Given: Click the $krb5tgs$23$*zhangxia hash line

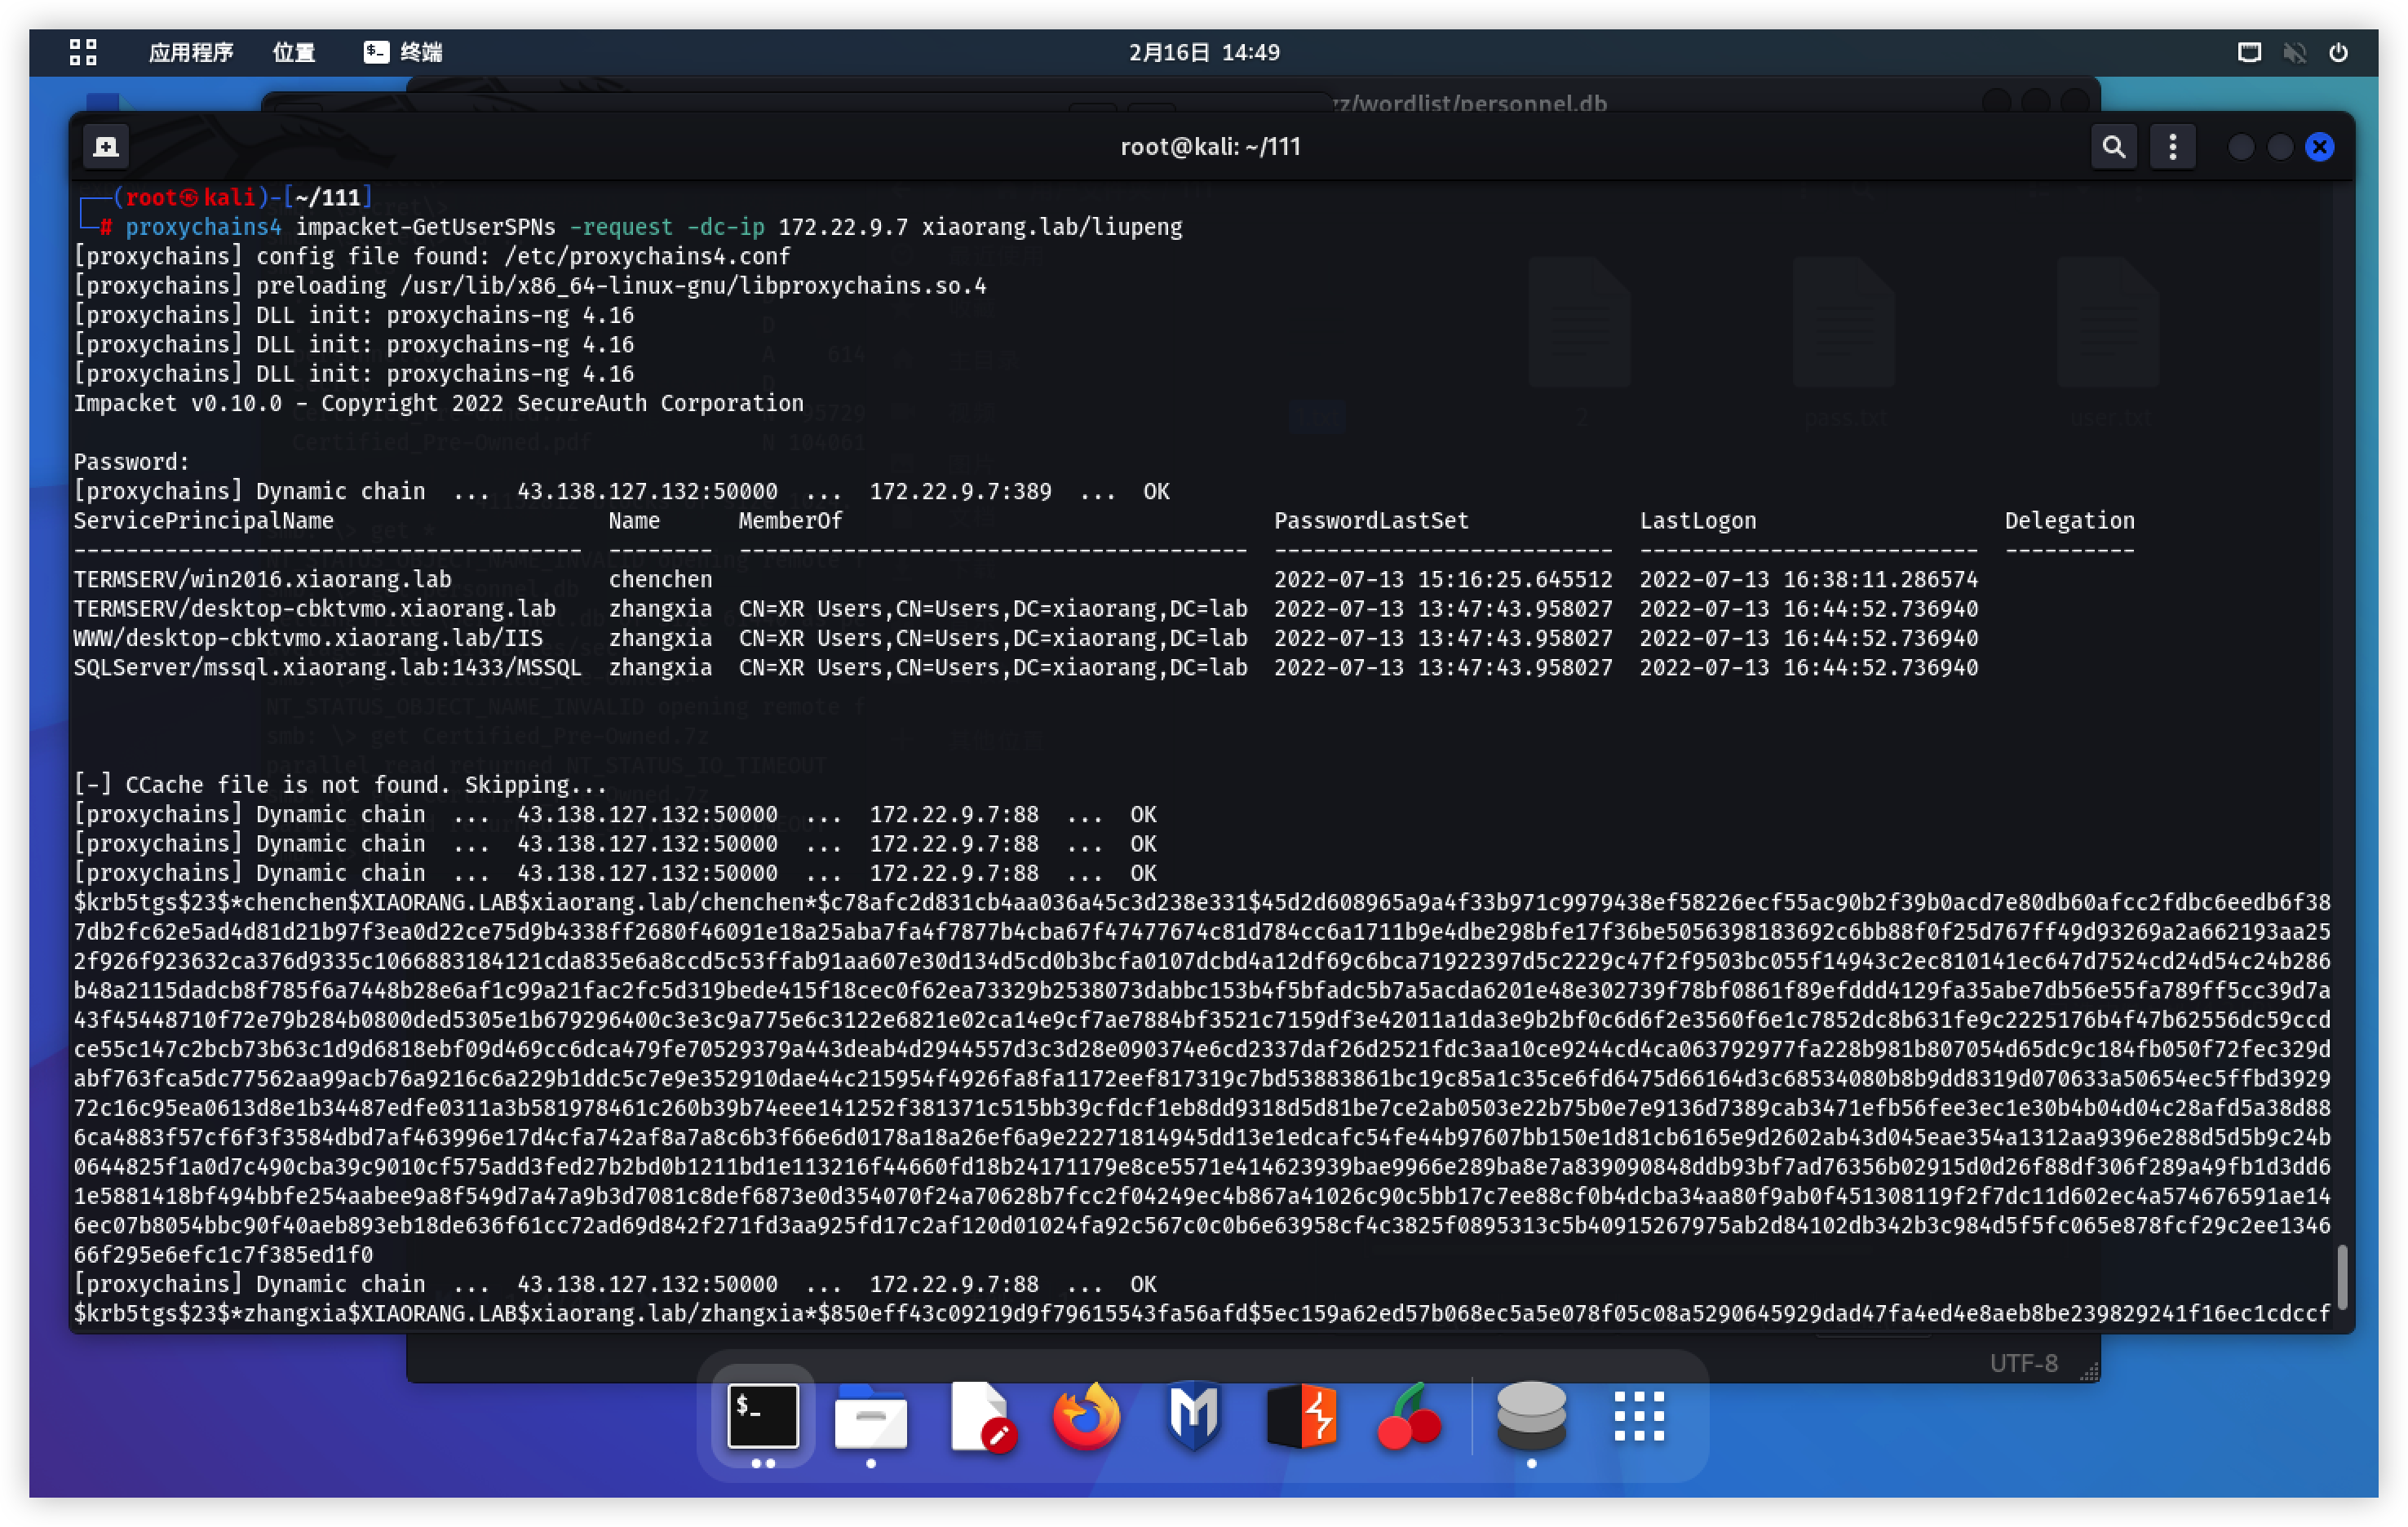Looking at the screenshot, I should [1202, 1313].
